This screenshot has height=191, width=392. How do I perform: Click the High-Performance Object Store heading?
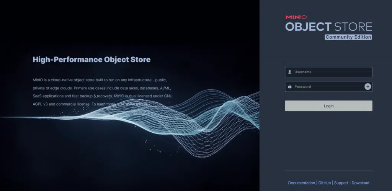(x=91, y=59)
